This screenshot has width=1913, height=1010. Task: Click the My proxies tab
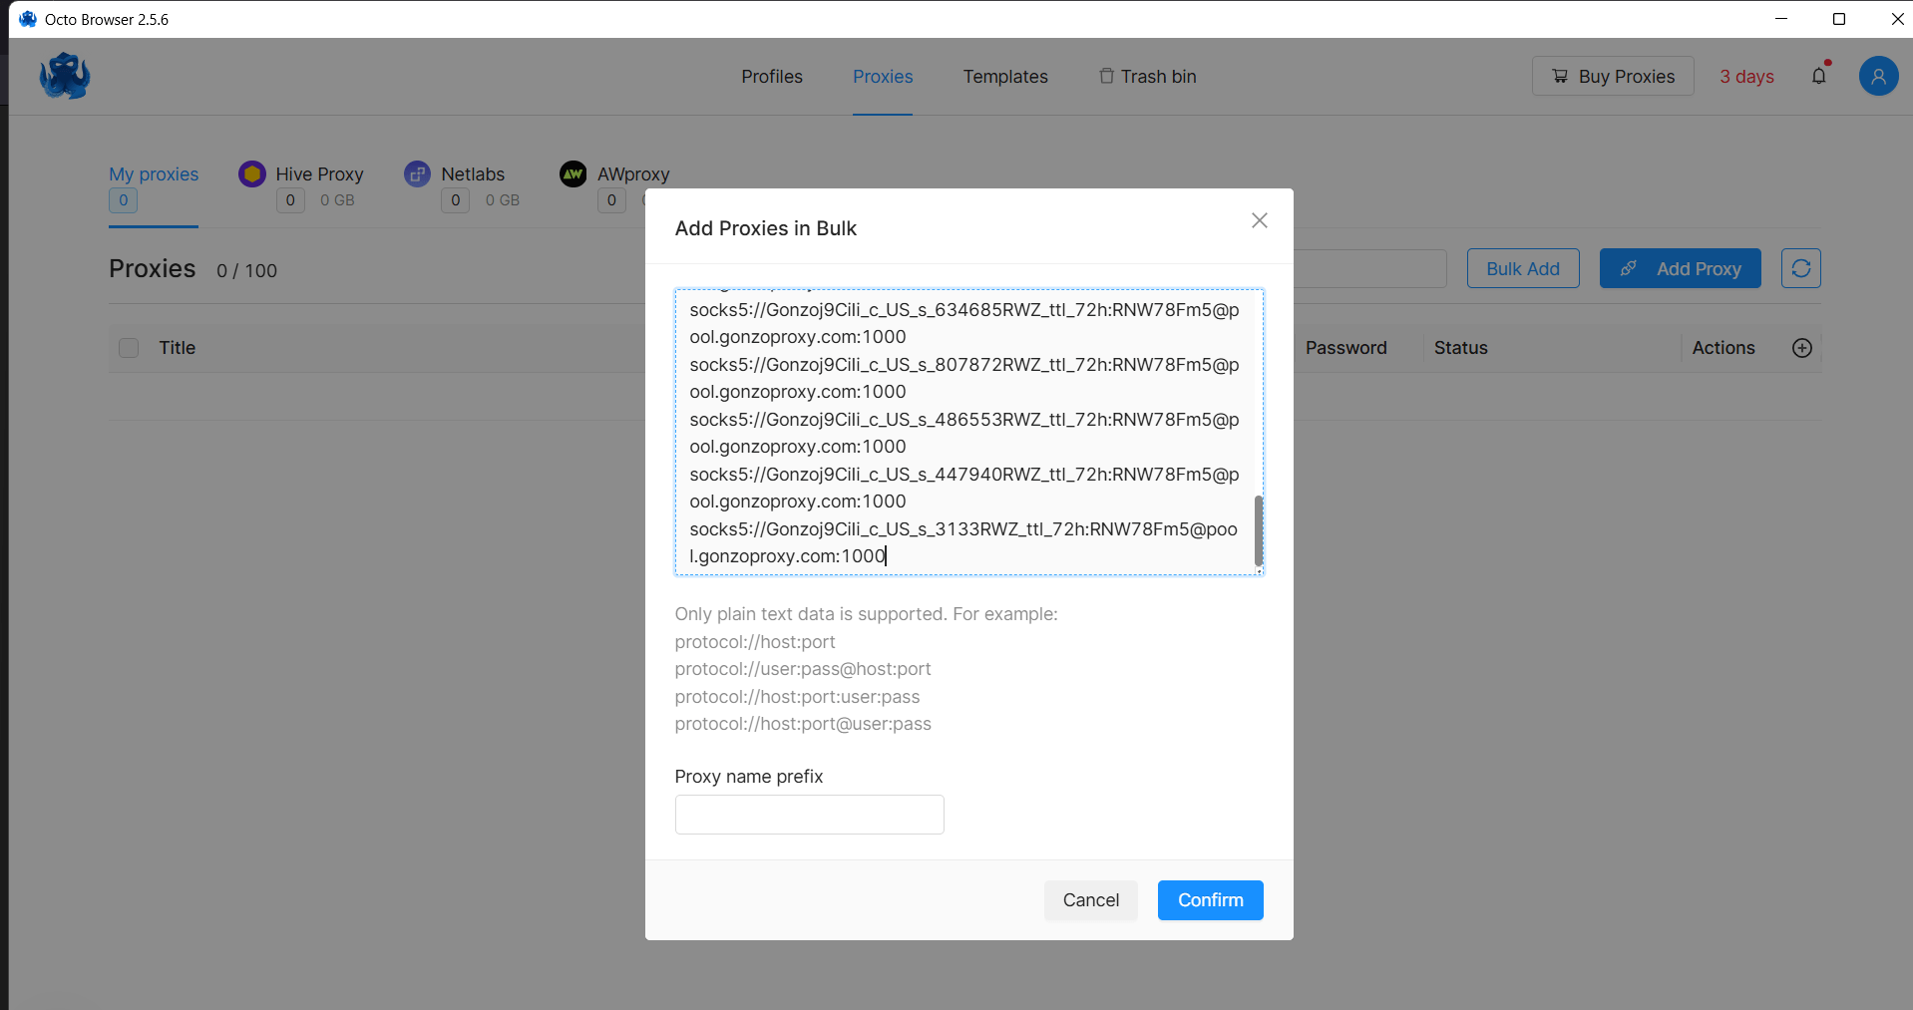pos(154,174)
